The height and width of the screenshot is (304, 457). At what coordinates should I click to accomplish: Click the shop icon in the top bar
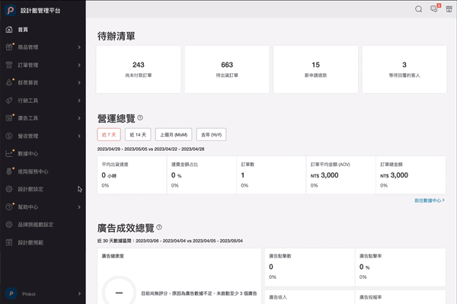[449, 9]
